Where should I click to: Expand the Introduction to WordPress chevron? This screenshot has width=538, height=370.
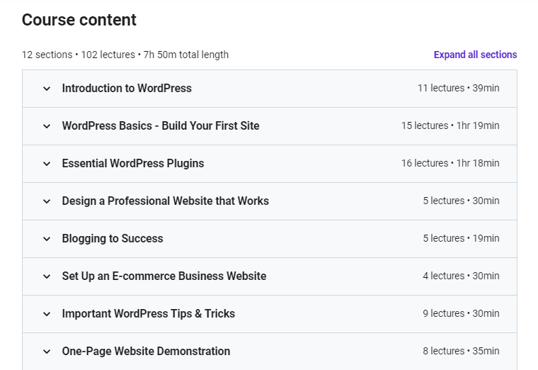pyautogui.click(x=47, y=89)
